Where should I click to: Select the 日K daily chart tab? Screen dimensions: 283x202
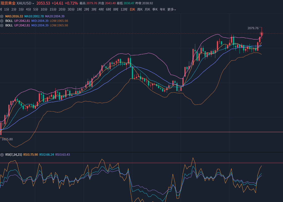(132, 9)
